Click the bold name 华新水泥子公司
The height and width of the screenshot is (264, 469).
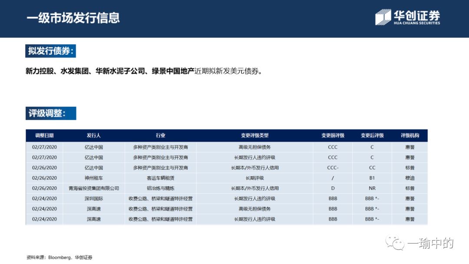pyautogui.click(x=120, y=71)
